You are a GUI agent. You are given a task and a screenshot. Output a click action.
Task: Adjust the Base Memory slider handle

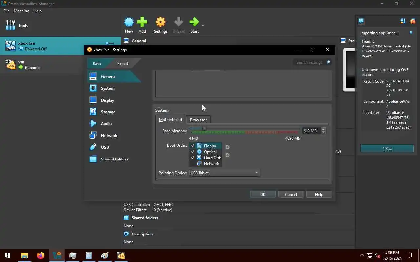(204, 128)
